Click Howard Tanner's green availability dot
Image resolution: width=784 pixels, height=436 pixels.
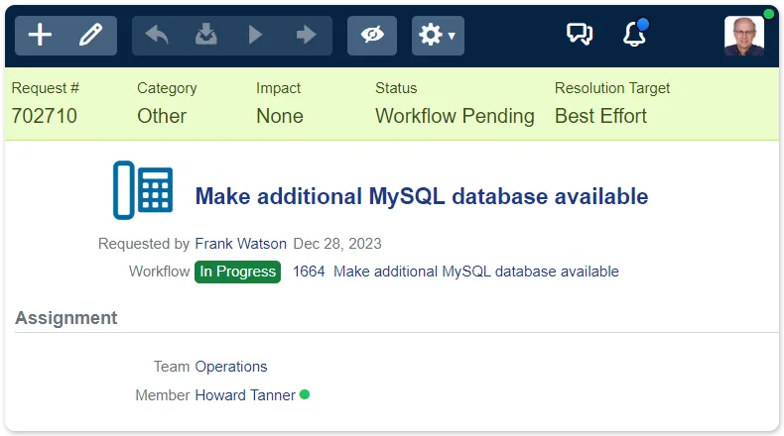click(305, 394)
